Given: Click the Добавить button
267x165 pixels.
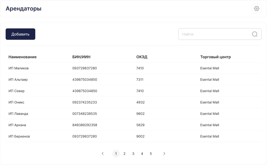Looking at the screenshot, I should 20,34.
